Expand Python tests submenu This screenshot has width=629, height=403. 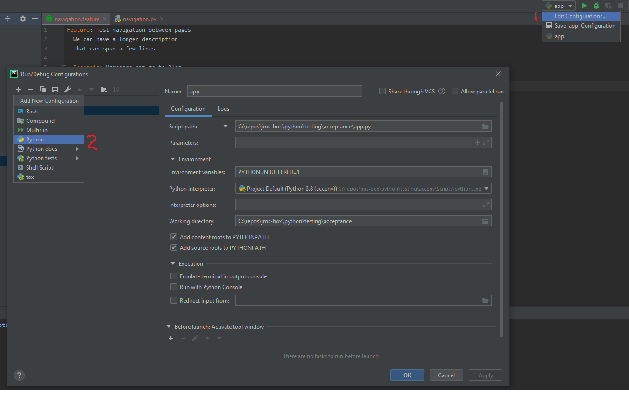78,158
